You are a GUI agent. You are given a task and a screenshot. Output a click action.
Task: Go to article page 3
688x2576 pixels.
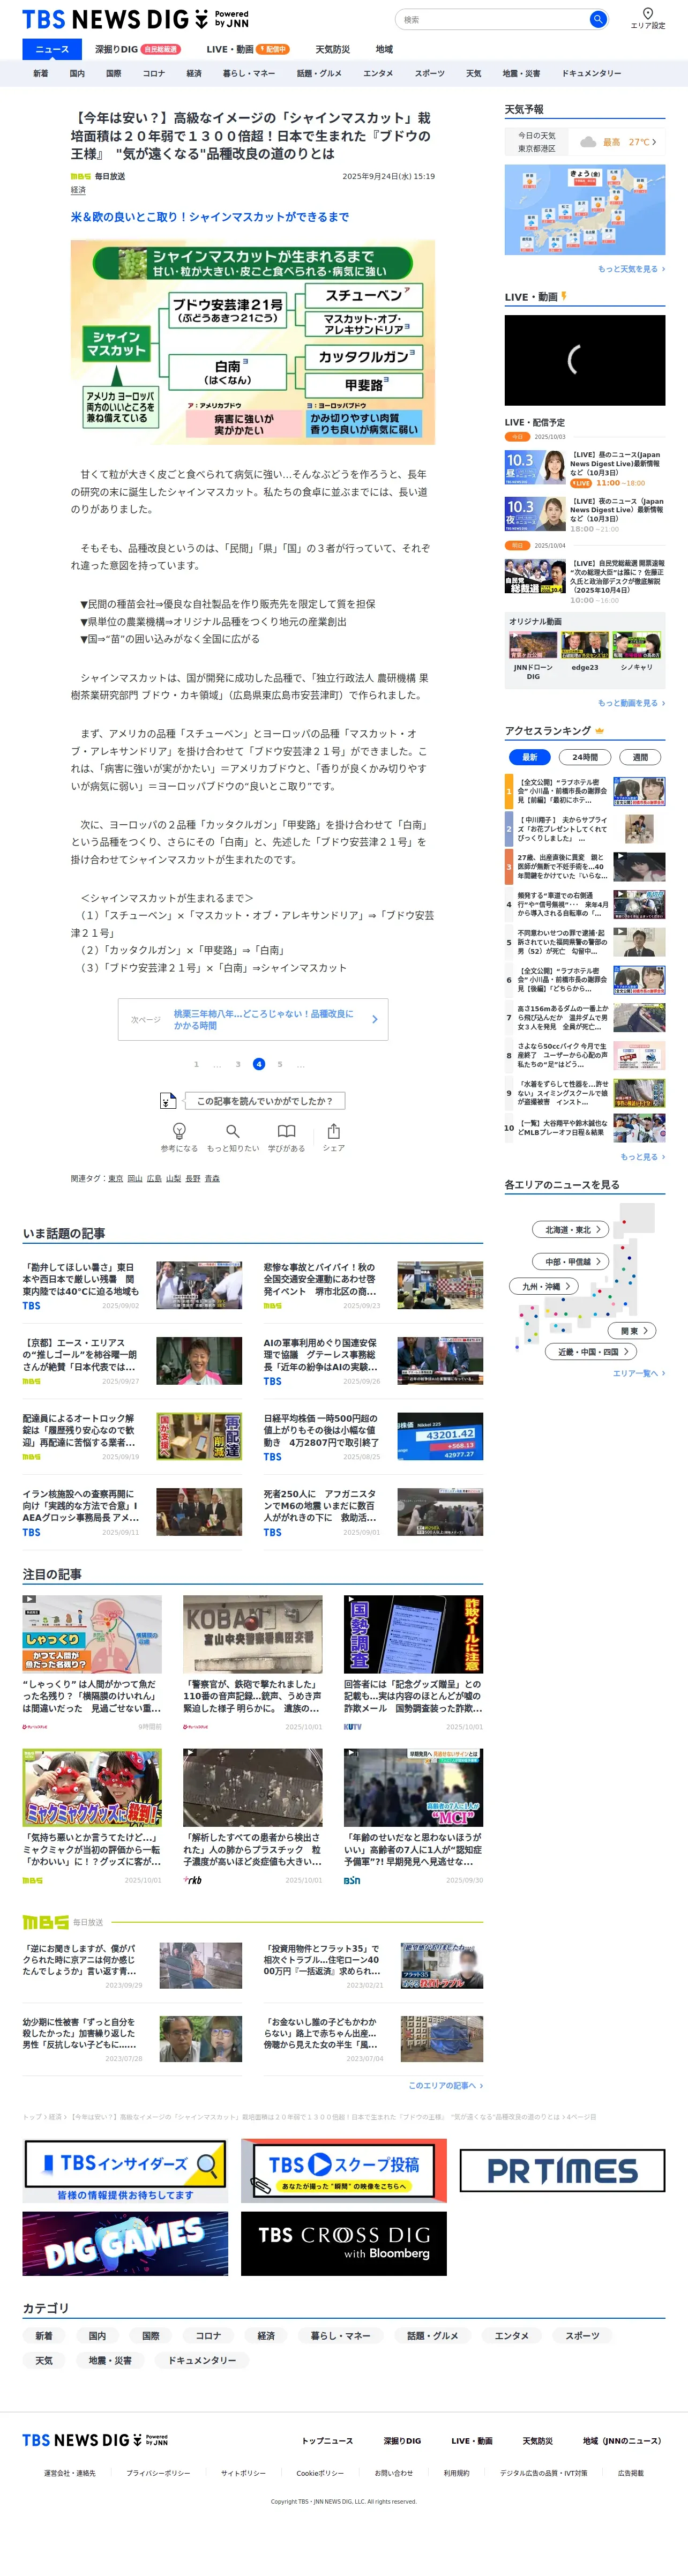238,1064
